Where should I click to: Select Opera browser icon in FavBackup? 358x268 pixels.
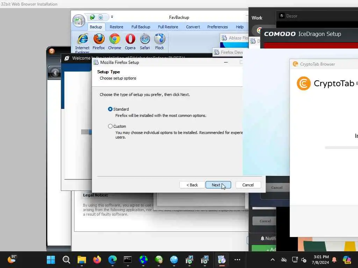pos(130,42)
